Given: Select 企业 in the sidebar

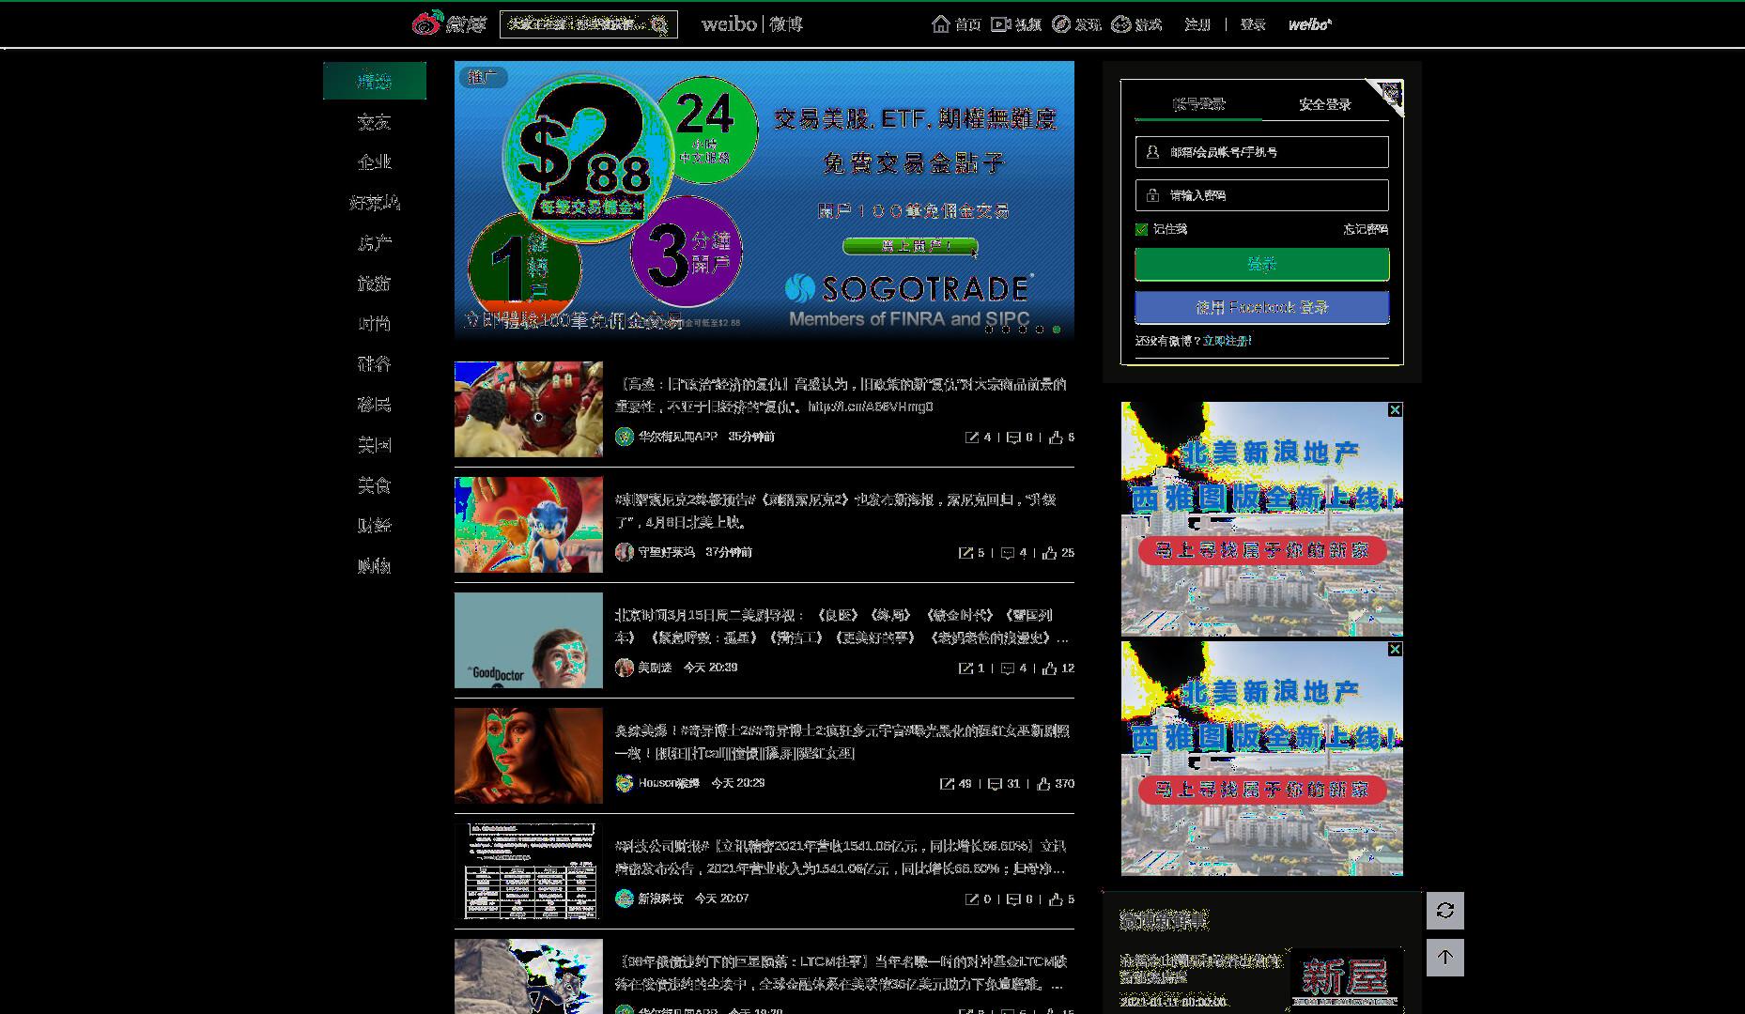Looking at the screenshot, I should pos(374,162).
